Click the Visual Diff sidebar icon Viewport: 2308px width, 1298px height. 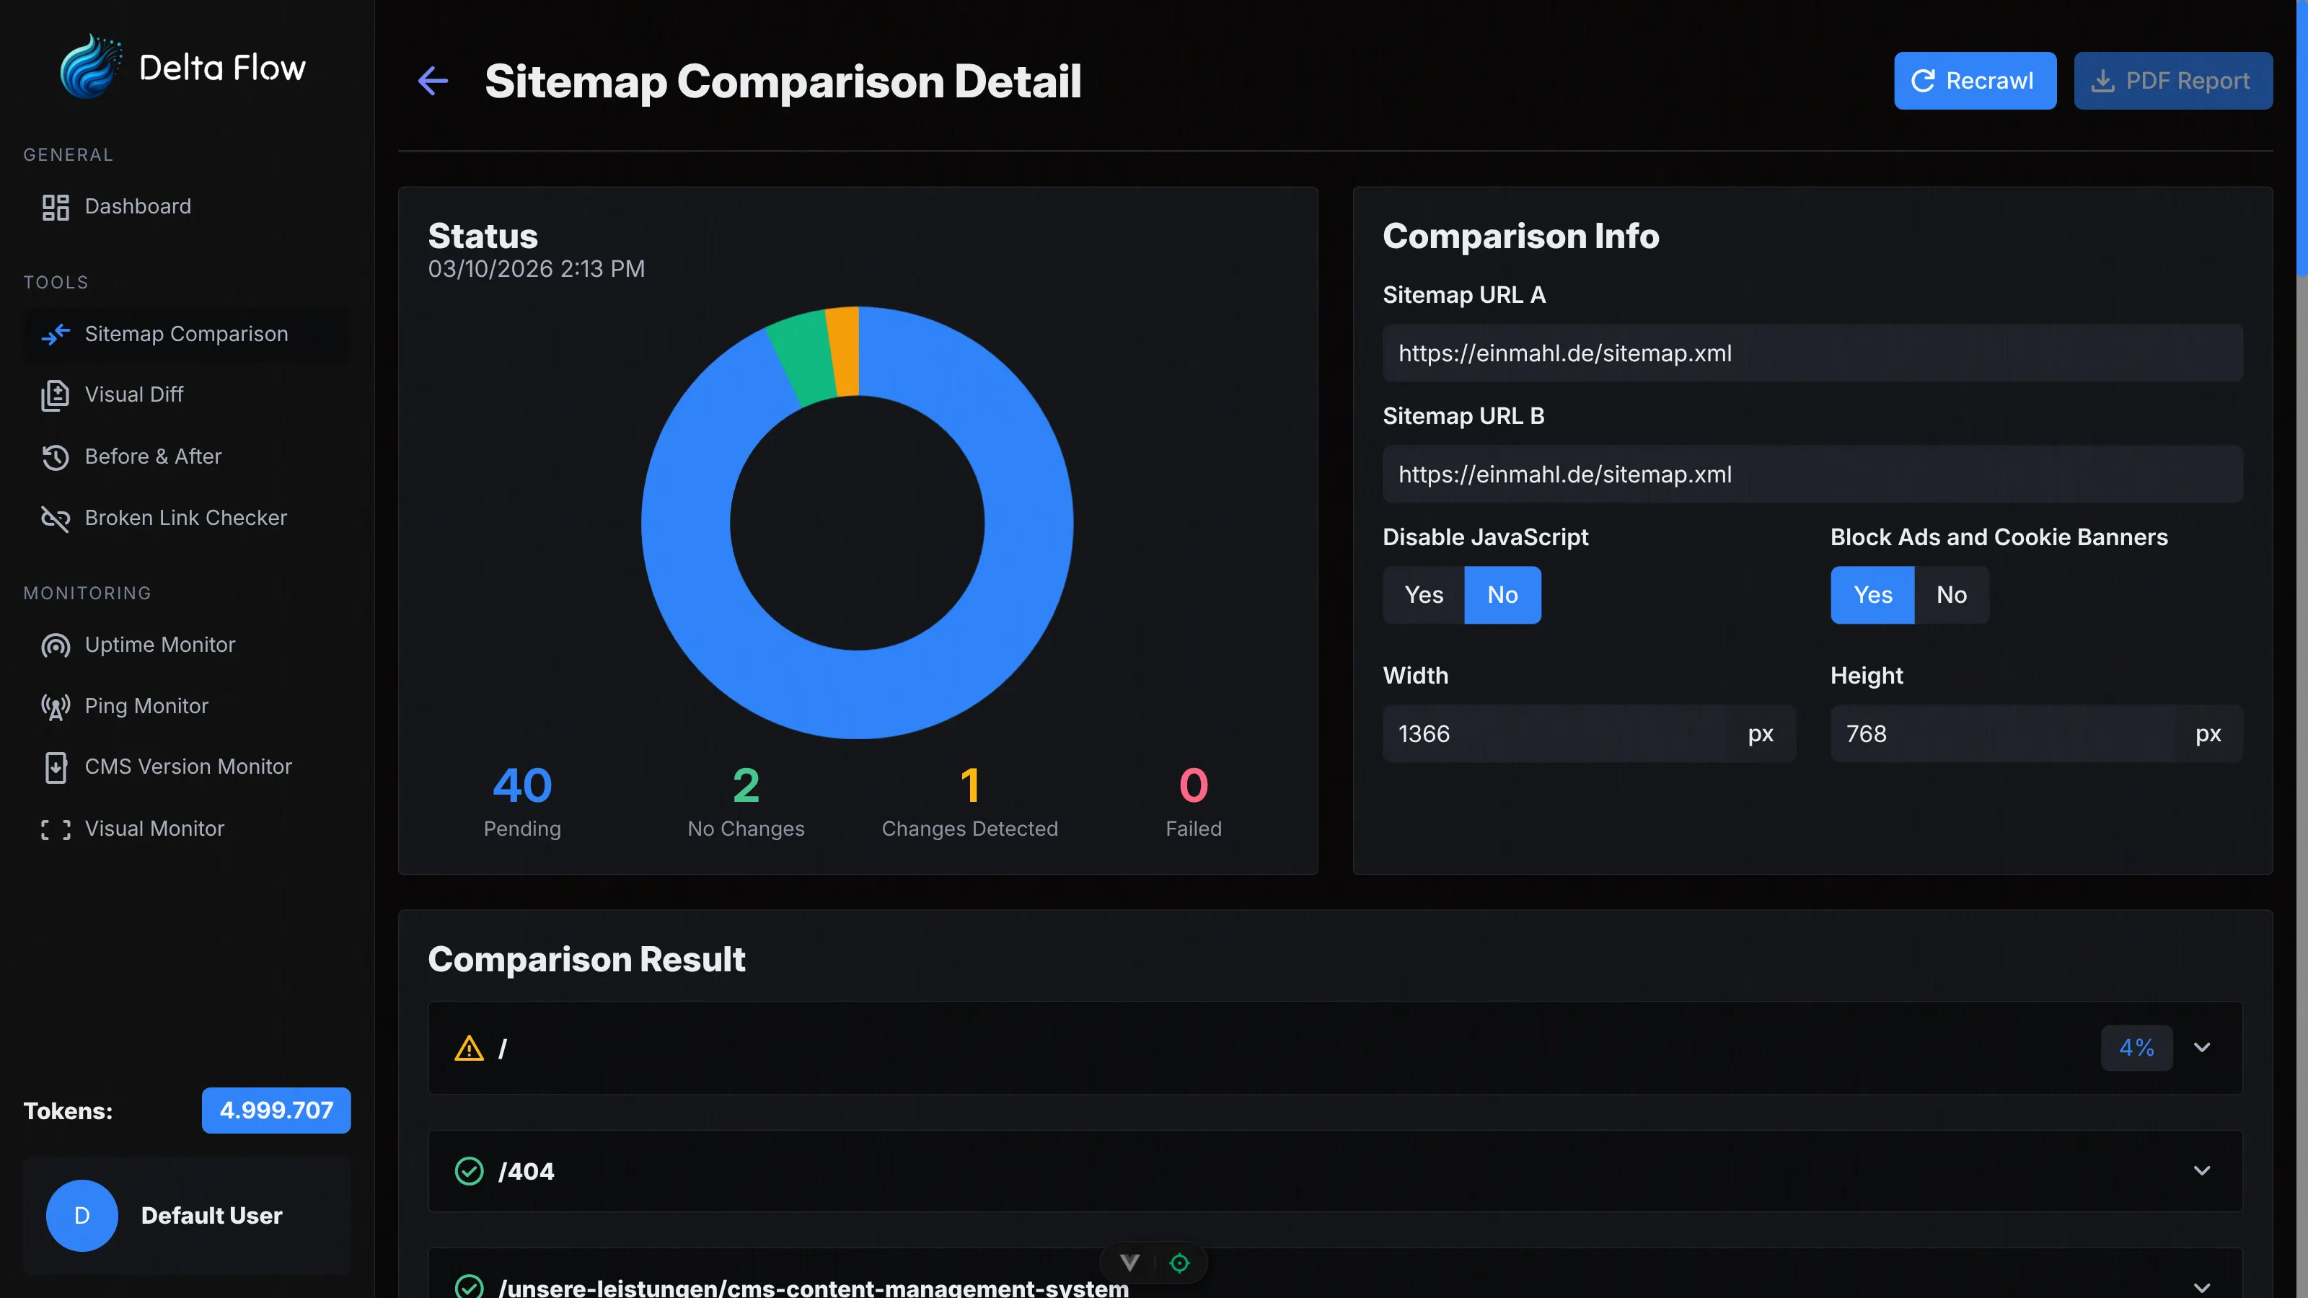pos(55,395)
